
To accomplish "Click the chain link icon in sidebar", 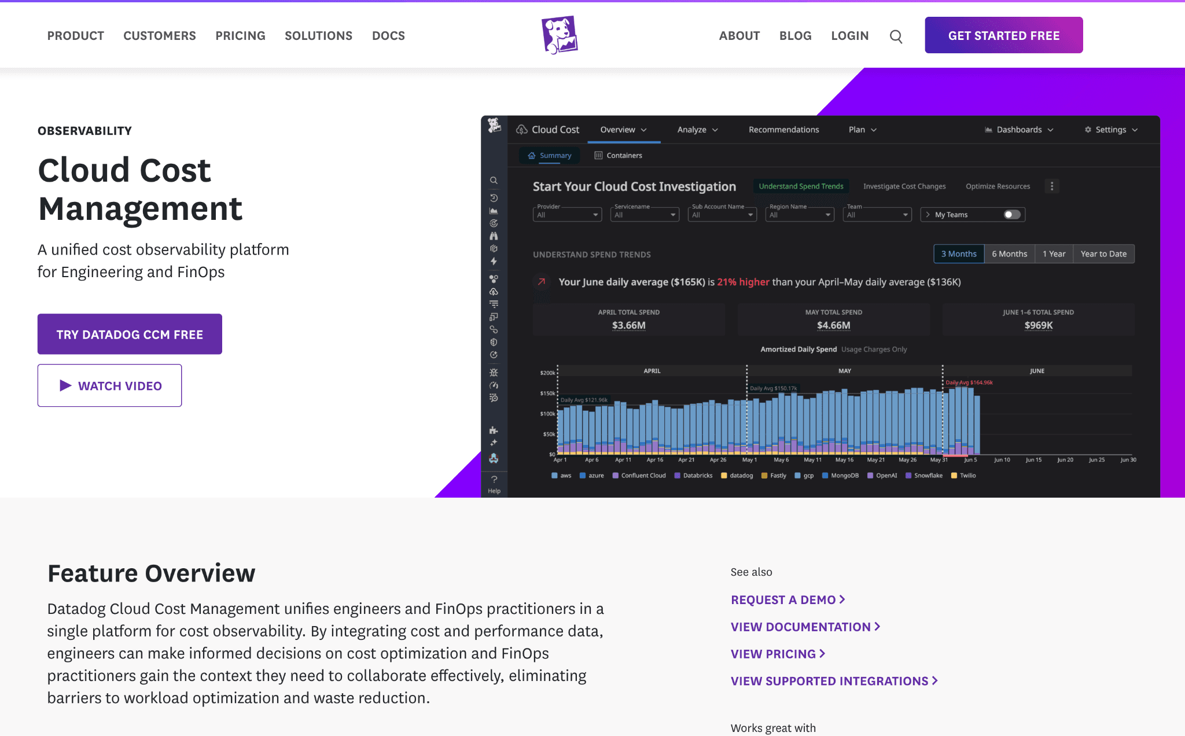I will 494,330.
